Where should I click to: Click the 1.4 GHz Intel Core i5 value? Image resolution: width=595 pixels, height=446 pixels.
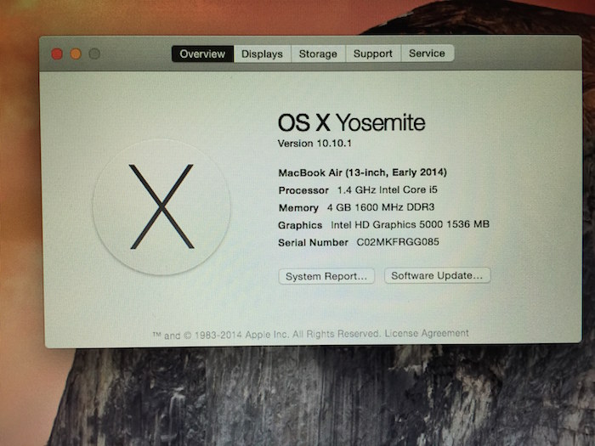click(x=388, y=189)
